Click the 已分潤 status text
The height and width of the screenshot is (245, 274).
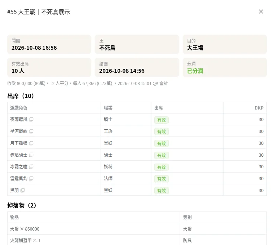195,71
